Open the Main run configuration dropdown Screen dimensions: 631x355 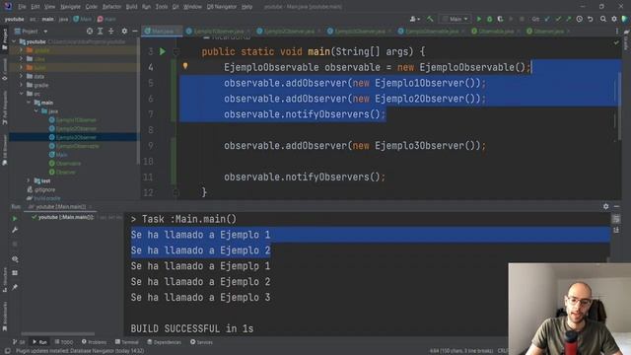[456, 19]
